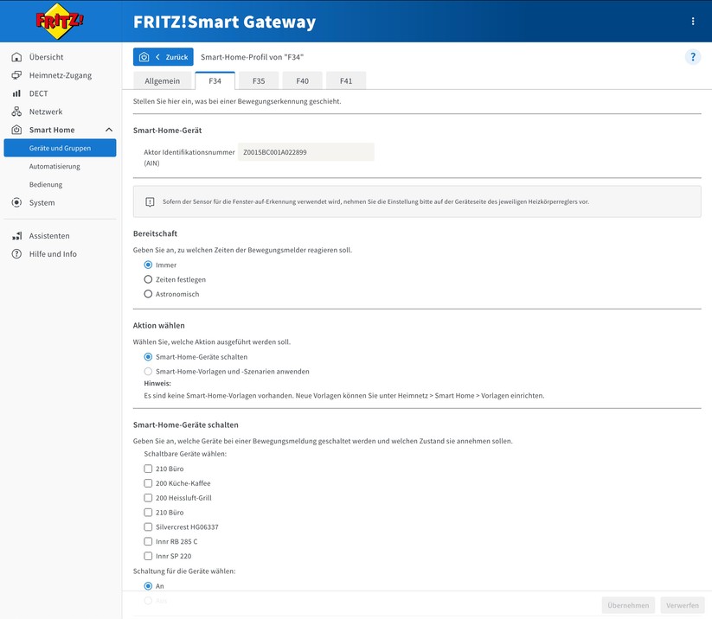Select the Zeiten festlegen radio option
The image size is (712, 619).
click(148, 279)
